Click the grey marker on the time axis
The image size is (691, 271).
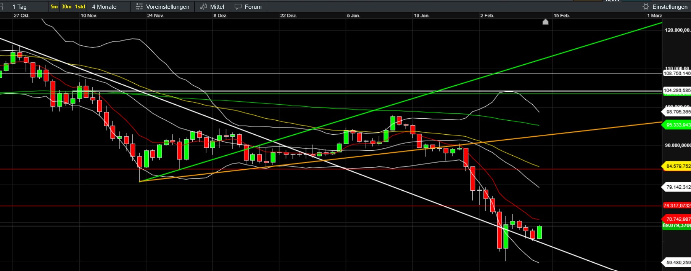point(545,22)
